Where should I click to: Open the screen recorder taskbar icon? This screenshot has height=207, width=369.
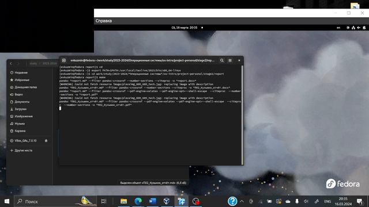click(x=196, y=201)
